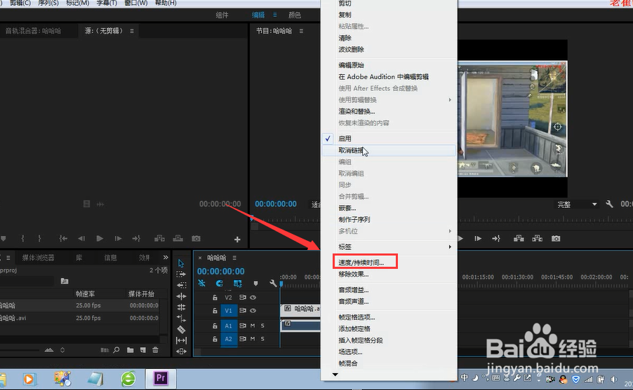This screenshot has width=633, height=390.
Task: Solo track A2
Action: tap(262, 339)
